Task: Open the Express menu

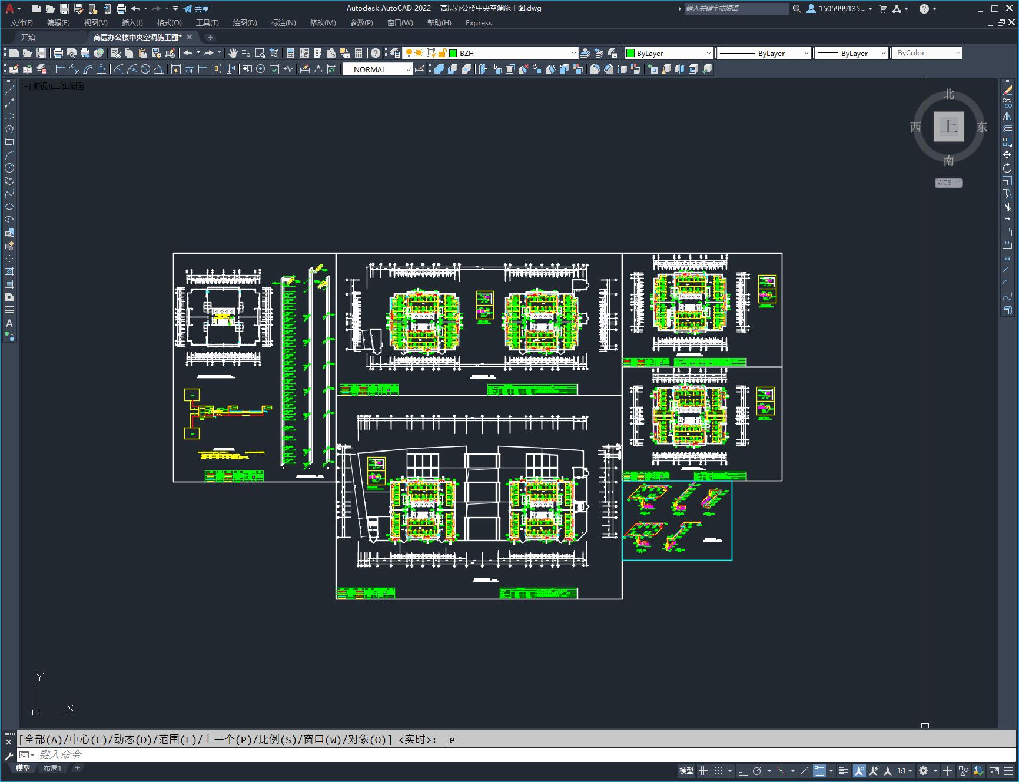Action: click(479, 23)
